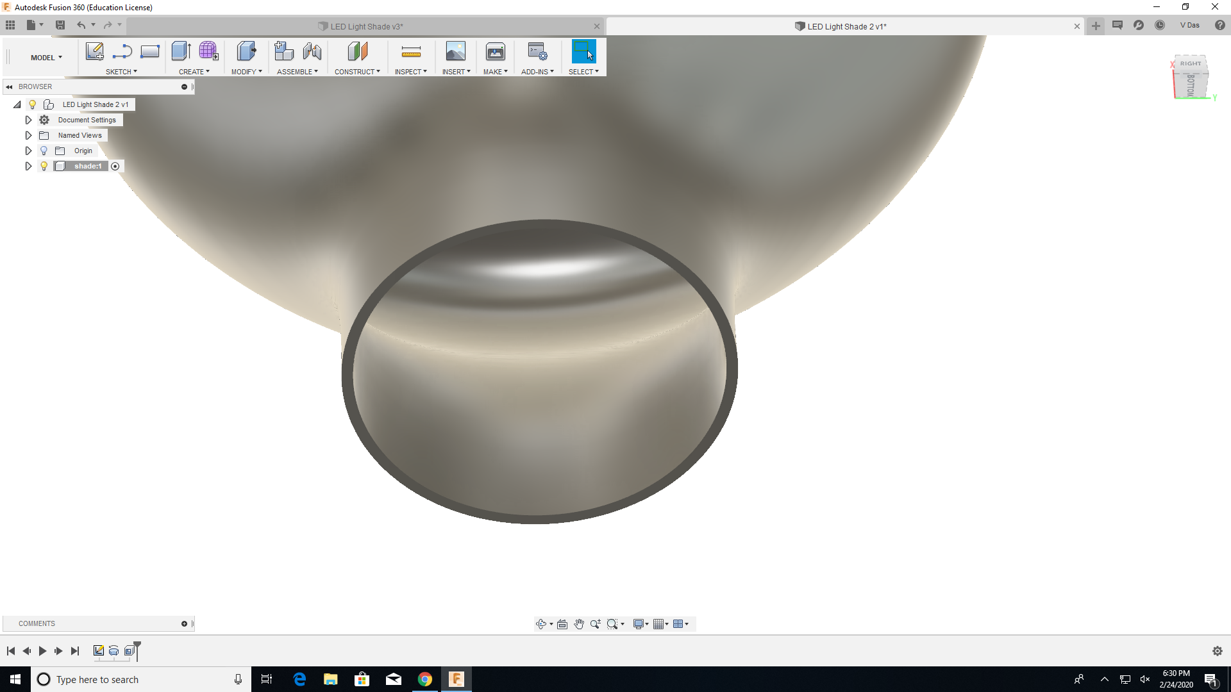The image size is (1231, 692).
Task: Select the Extrude tool in Create
Action: tap(181, 51)
